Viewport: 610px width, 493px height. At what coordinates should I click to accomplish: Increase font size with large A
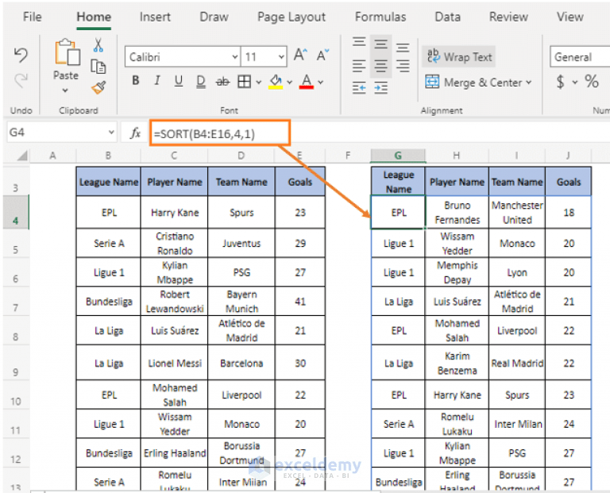click(x=300, y=56)
